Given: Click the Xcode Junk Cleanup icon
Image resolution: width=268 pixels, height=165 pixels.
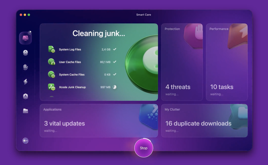Looking at the screenshot, I should click(52, 87).
